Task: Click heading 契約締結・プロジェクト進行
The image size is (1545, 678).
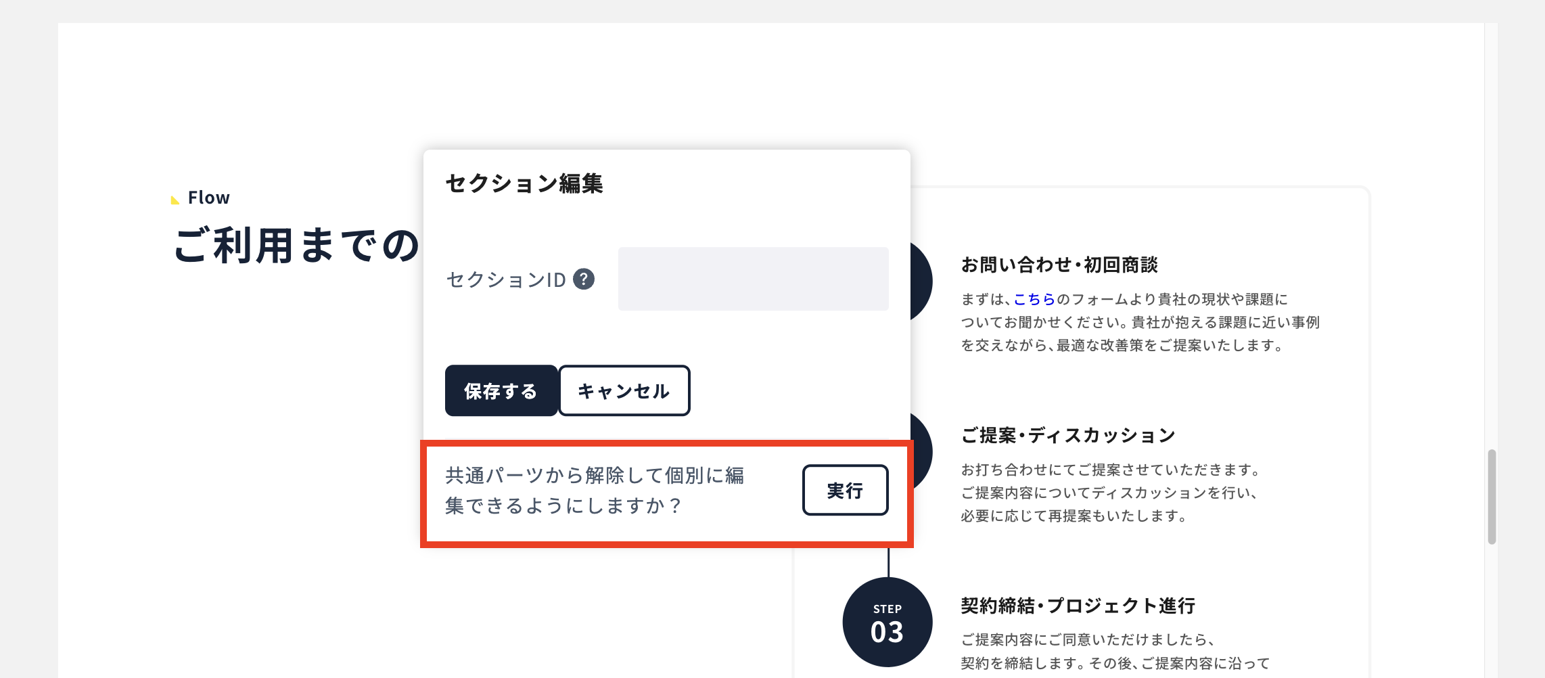Action: pos(1078,606)
